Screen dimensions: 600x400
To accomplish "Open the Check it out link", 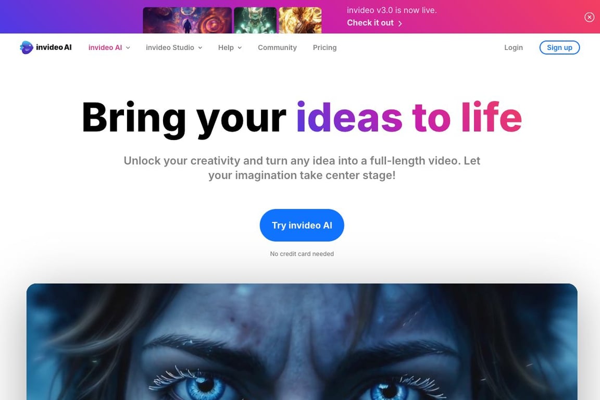I will 370,23.
